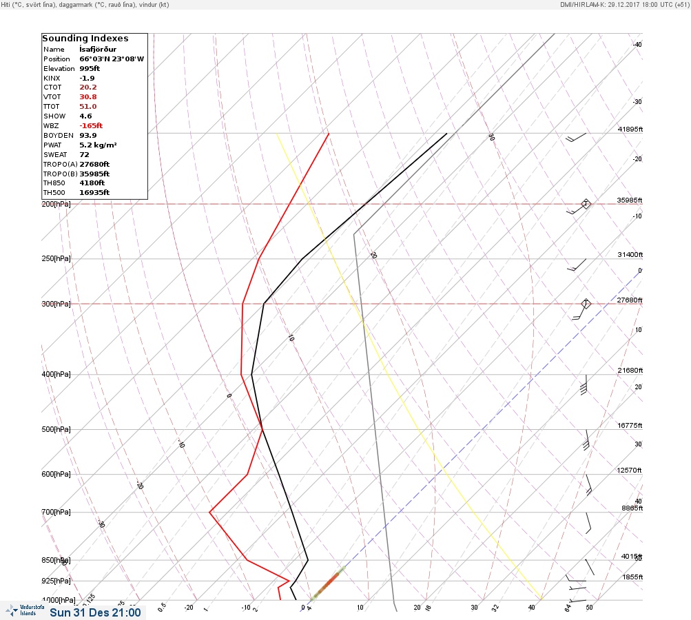
Task: Click the "400[hPa]" pressure label
Action: click(x=56, y=374)
